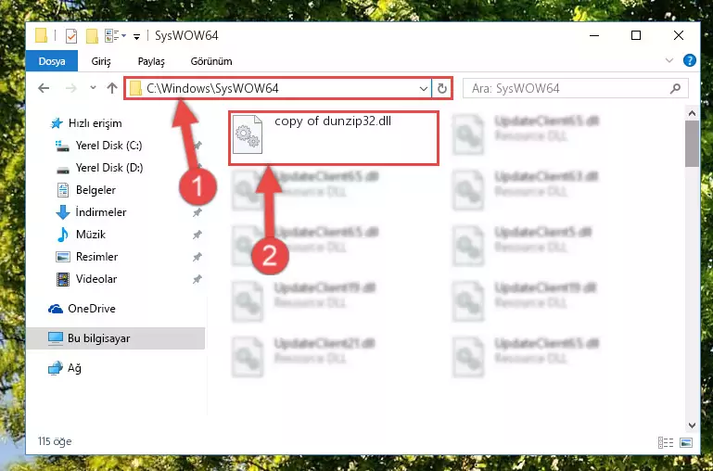
Task: Click the dunzip32.dll gear file icon
Action: click(248, 134)
